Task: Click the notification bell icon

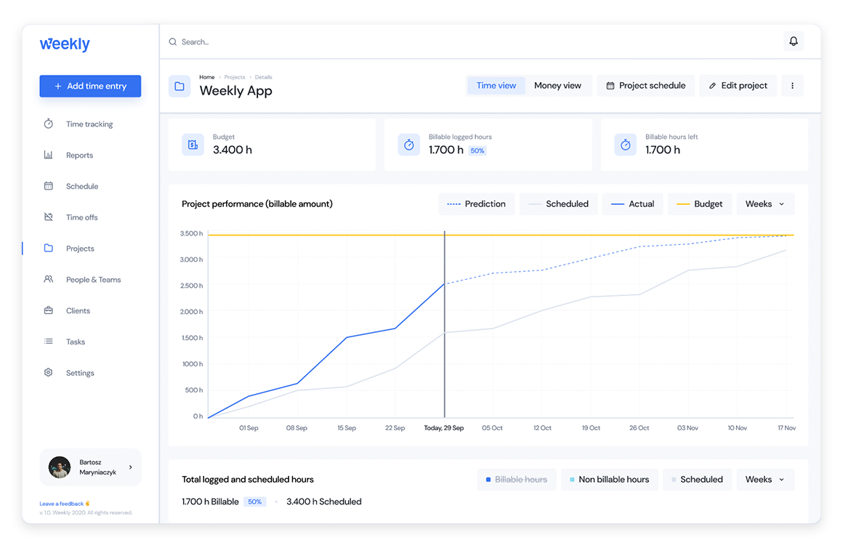Action: point(794,41)
